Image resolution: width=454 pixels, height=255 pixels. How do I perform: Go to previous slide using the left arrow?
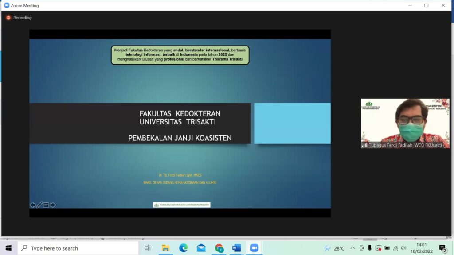pos(33,205)
